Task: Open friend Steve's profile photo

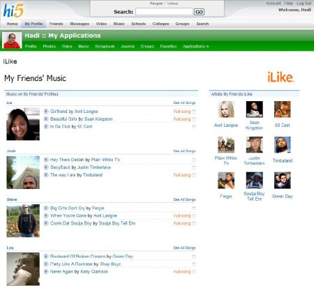Action: click(23, 220)
